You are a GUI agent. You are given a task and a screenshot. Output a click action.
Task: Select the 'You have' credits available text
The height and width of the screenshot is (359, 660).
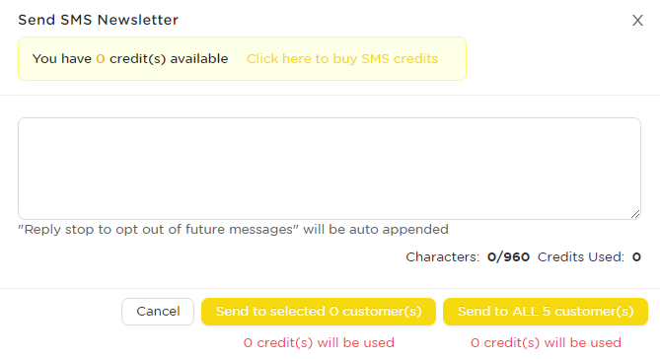point(130,58)
